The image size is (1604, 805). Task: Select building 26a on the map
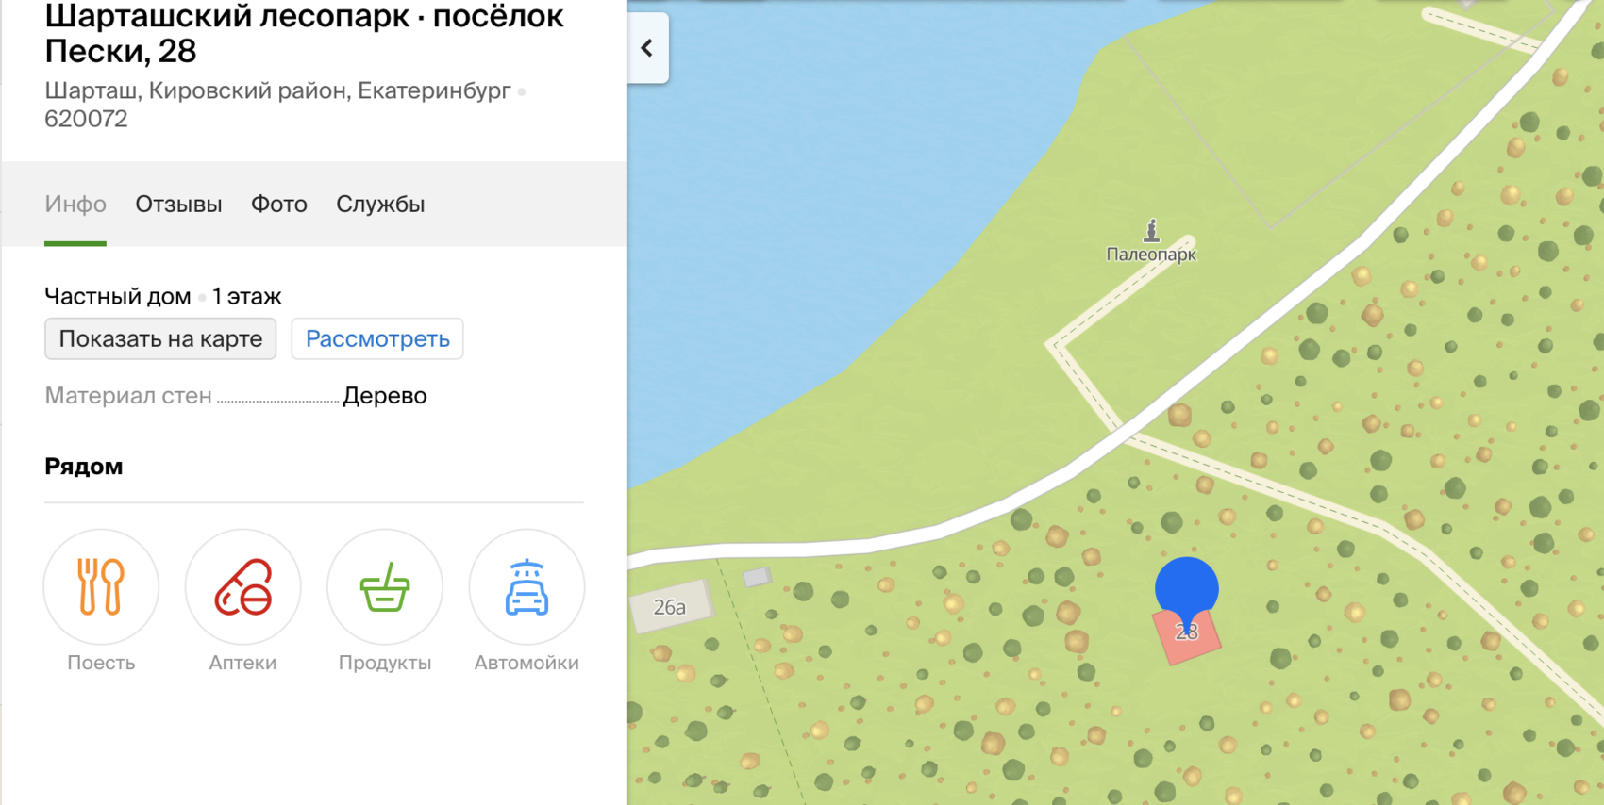tap(670, 607)
